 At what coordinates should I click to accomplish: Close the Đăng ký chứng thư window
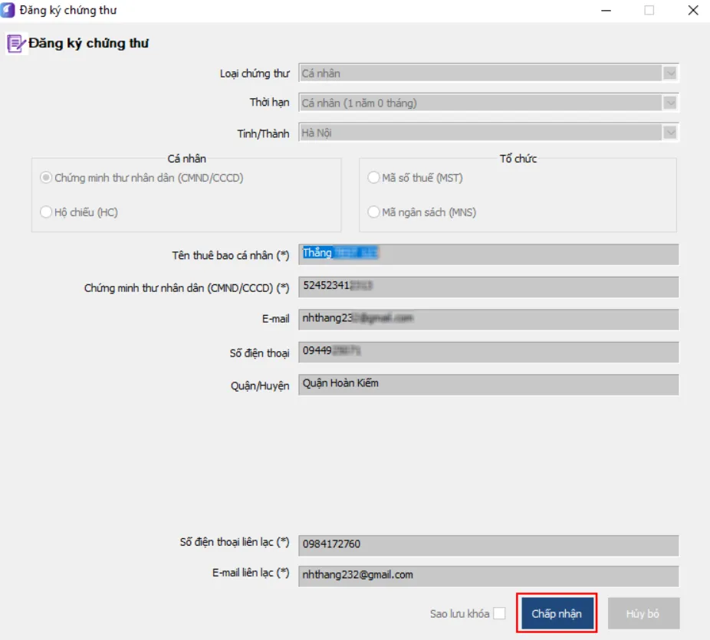[692, 11]
